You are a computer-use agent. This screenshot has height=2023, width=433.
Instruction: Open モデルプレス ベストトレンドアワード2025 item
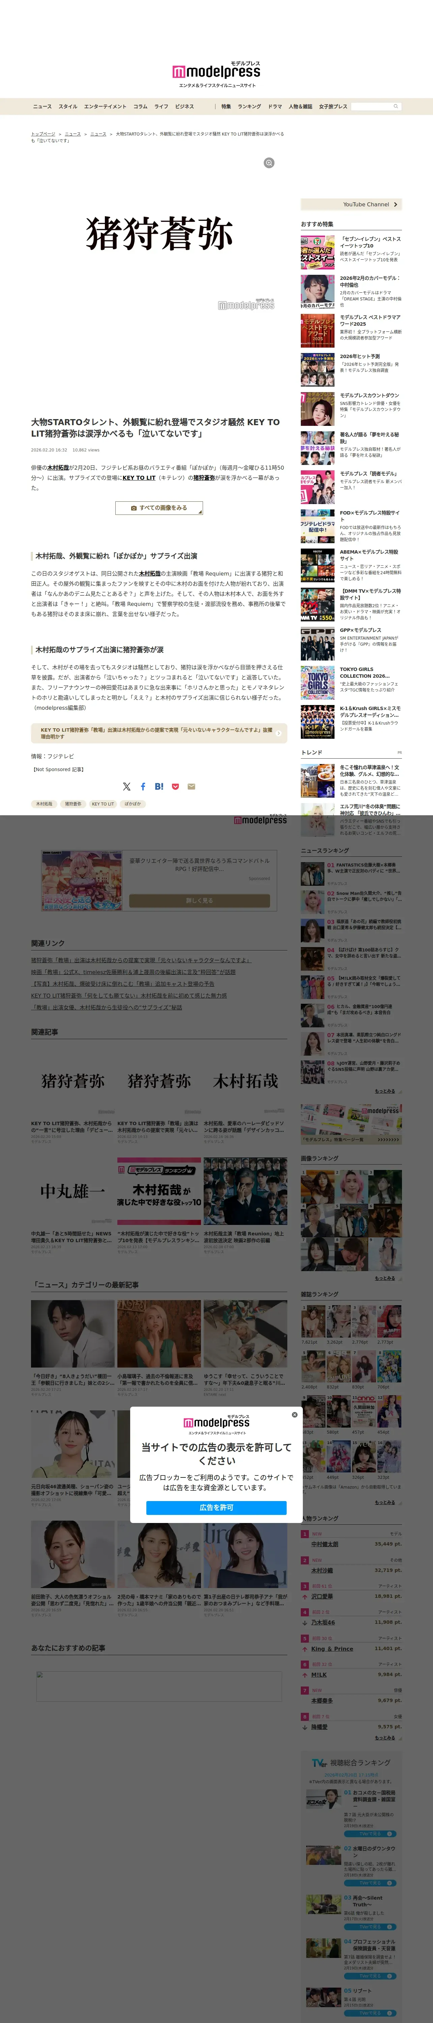point(351,331)
